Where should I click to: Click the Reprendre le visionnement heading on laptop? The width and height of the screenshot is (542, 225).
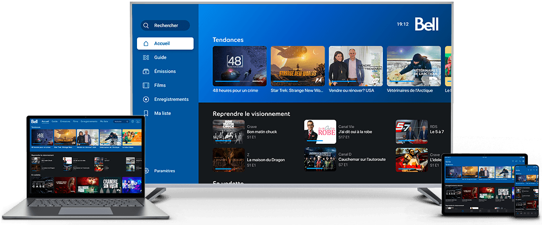42,155
